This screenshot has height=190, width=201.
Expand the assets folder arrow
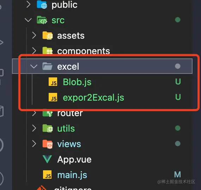[34, 35]
